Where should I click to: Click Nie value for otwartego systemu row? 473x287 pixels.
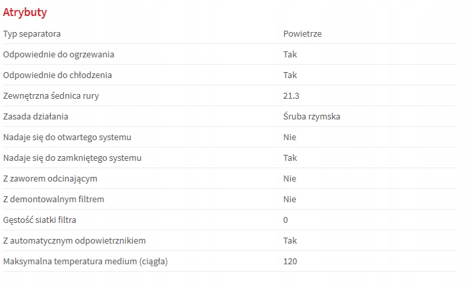[x=290, y=137]
